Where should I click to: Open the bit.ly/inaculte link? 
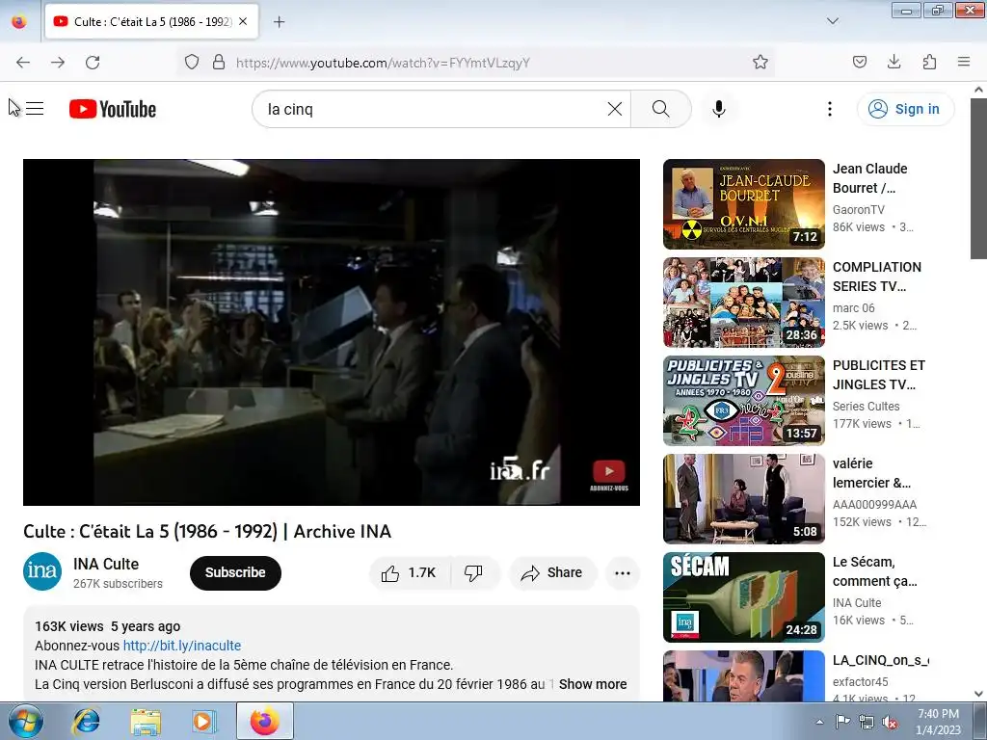pos(182,646)
